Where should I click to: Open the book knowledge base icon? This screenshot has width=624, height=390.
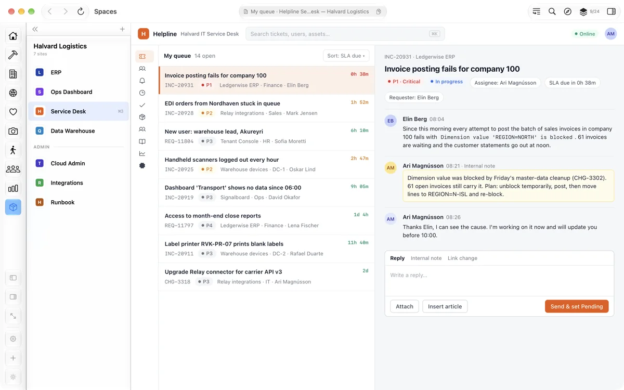point(142,141)
